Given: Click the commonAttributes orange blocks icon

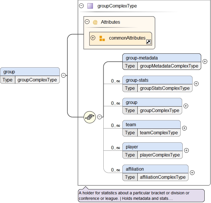Looking at the screenshot, I should pos(102,38).
